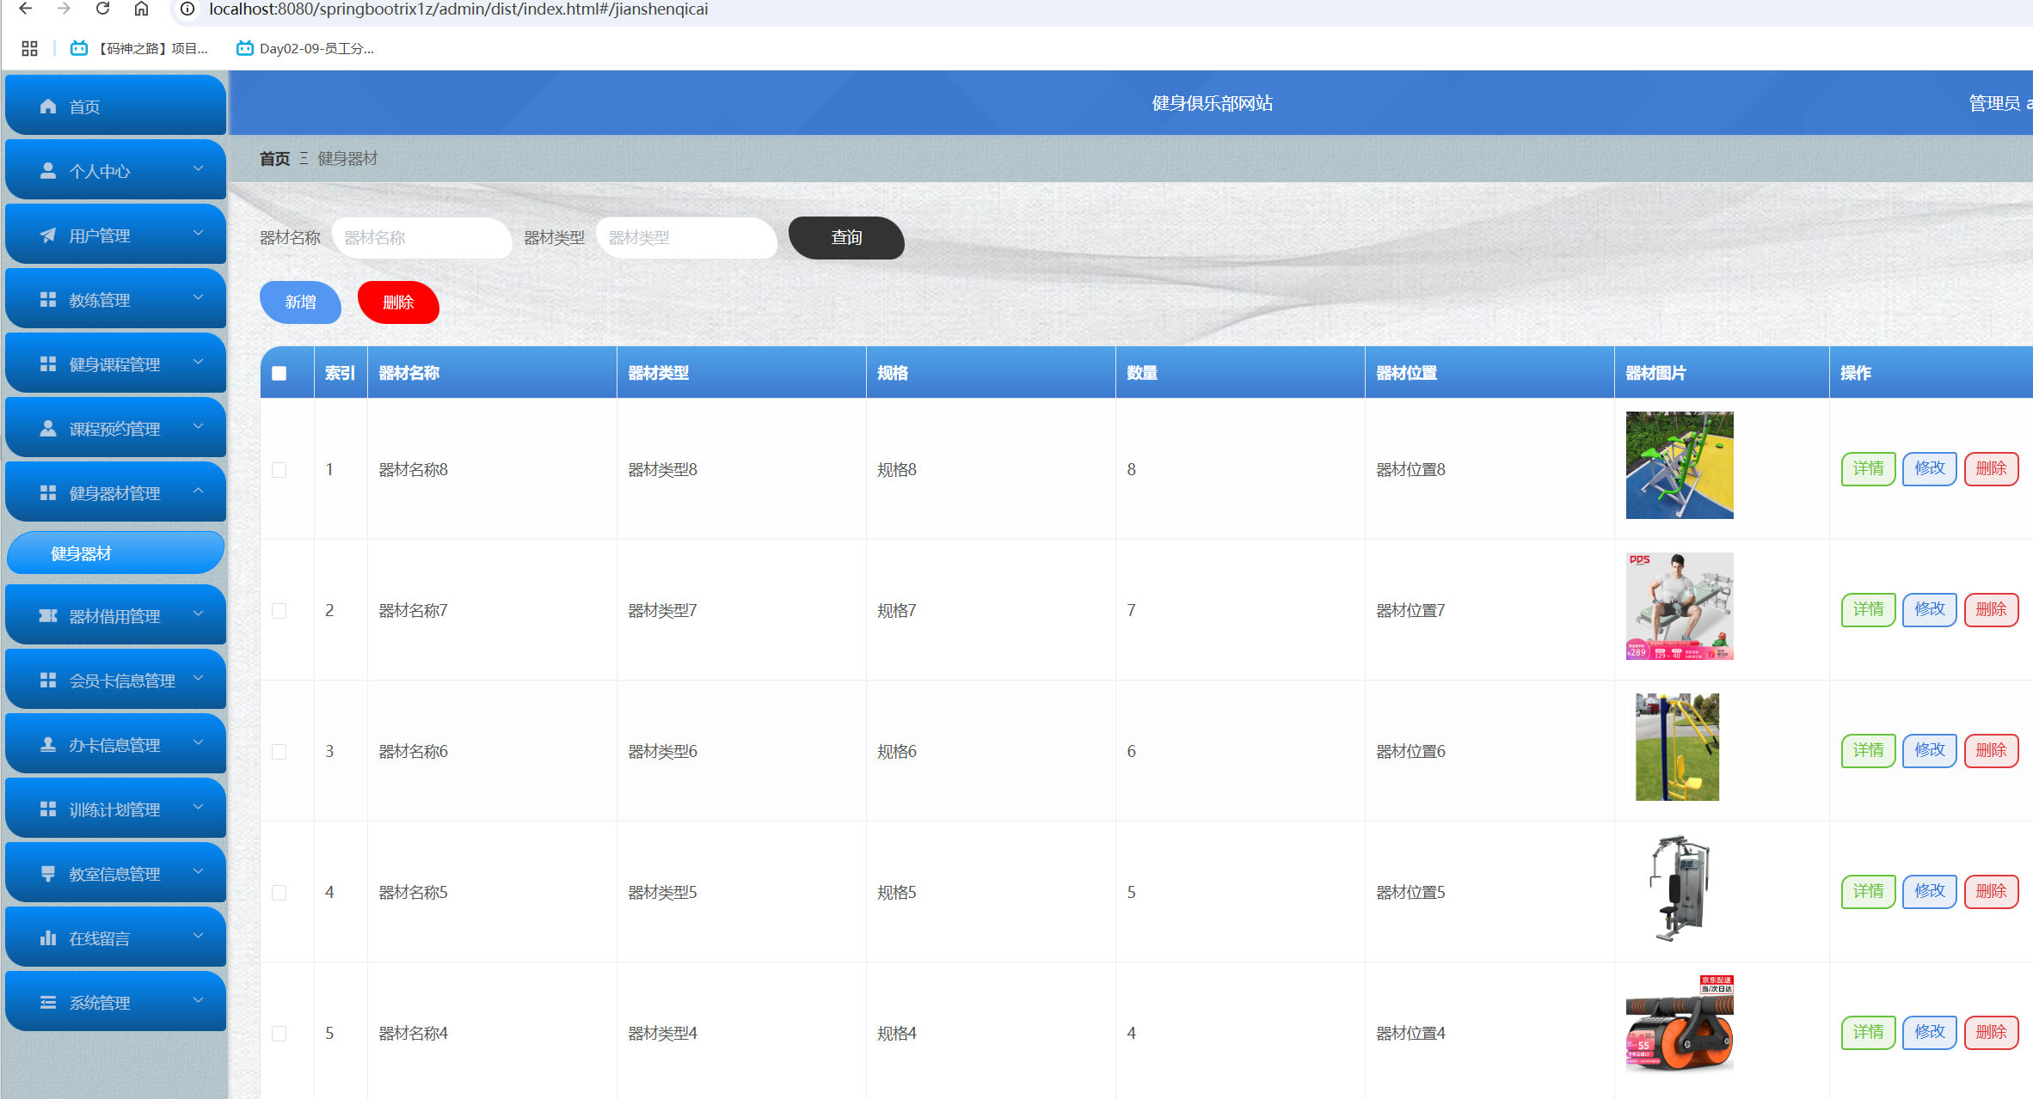This screenshot has height=1099, width=2033.
Task: Open the 在线留言 menu
Action: 115,937
